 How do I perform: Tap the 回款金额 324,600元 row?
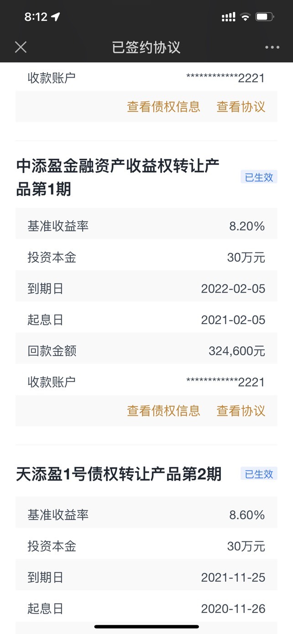coord(146,351)
